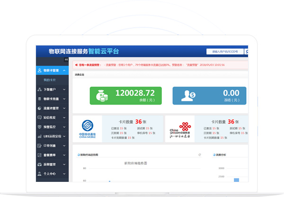The height and width of the screenshot is (197, 284).
Task: Click the 下级客户 hierarchy icon
Action: [x=40, y=89]
